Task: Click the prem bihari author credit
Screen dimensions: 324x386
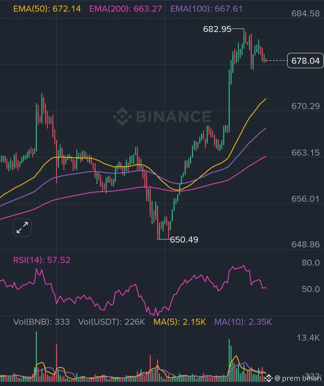Action: [298, 378]
